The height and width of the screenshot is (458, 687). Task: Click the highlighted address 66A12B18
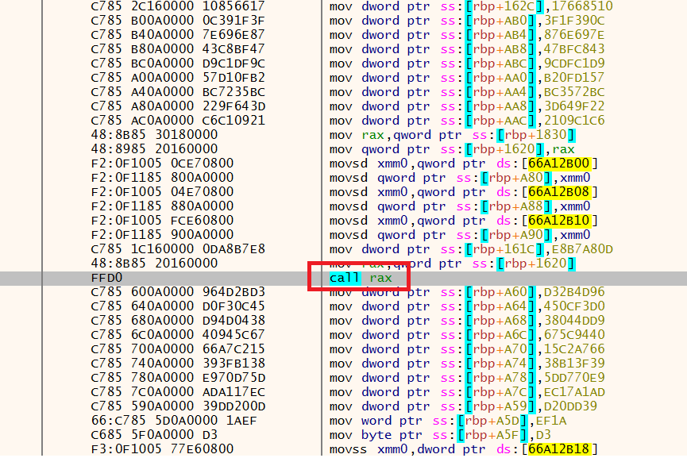point(558,449)
